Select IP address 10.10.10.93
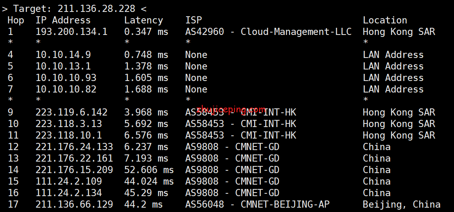This screenshot has width=454, height=212. coord(66,78)
